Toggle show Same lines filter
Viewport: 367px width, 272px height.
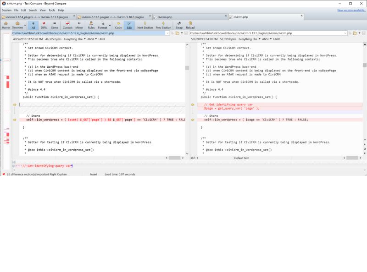pos(55,25)
